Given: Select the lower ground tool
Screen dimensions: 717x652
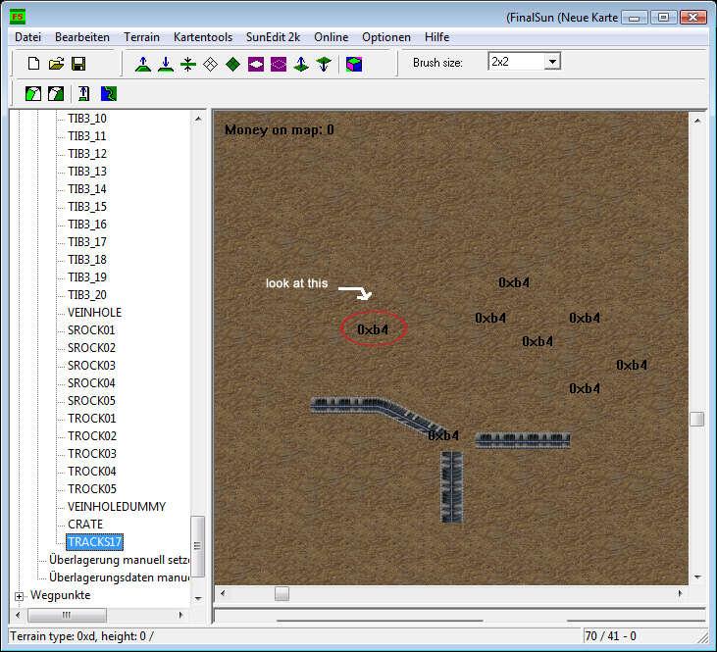Looking at the screenshot, I should point(166,64).
